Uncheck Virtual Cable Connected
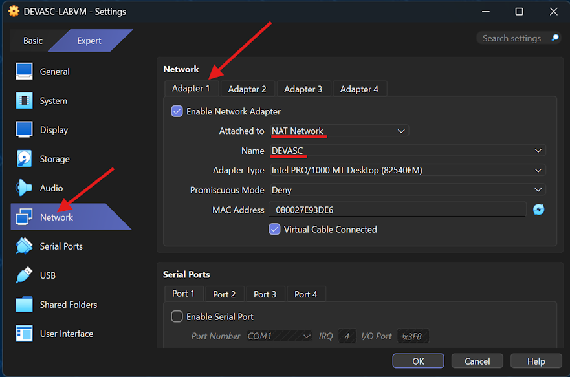 pos(274,229)
